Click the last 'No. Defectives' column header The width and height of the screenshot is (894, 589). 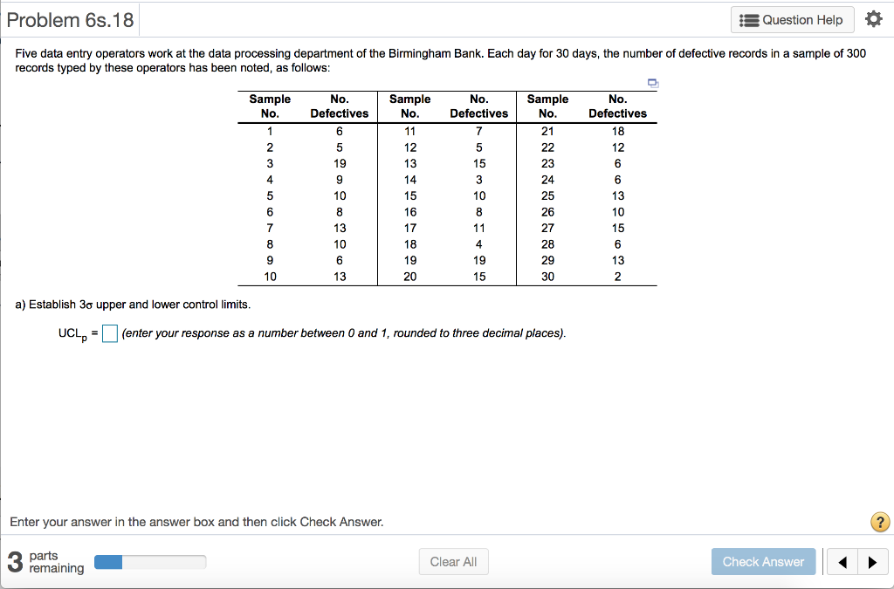click(617, 106)
